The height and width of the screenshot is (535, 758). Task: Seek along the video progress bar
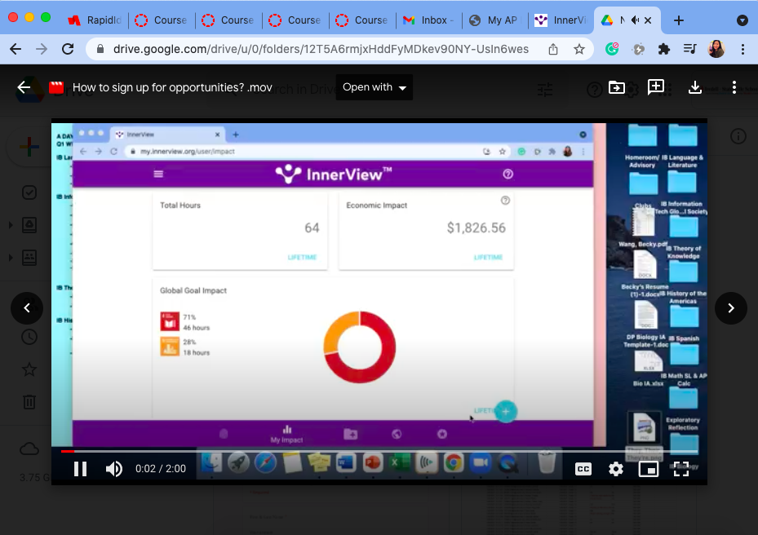click(379, 451)
